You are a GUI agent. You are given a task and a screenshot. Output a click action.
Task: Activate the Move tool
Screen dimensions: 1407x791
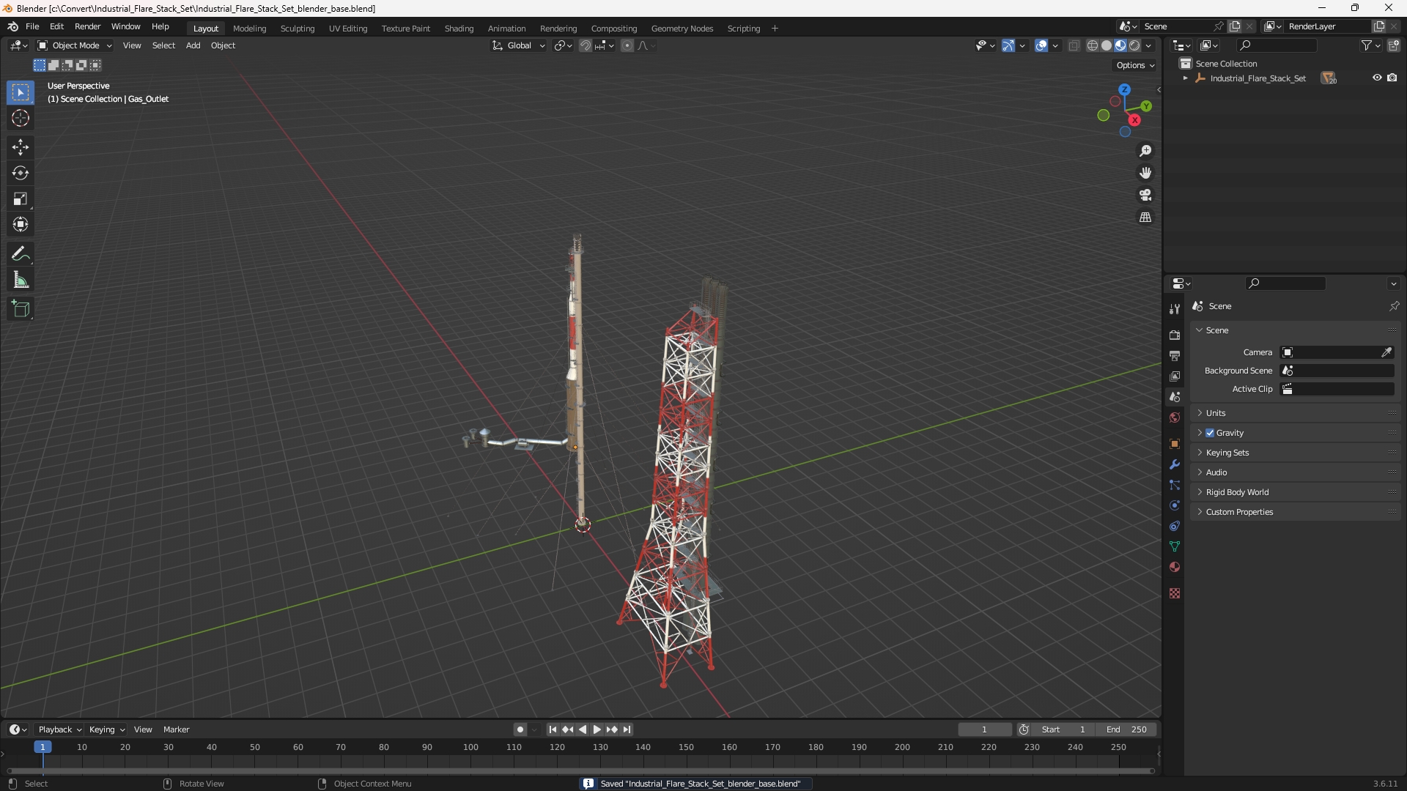(x=21, y=147)
